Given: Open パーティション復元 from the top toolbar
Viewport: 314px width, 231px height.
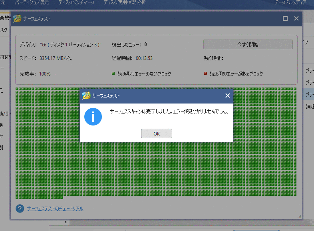Looking at the screenshot, I should click(32, 2).
